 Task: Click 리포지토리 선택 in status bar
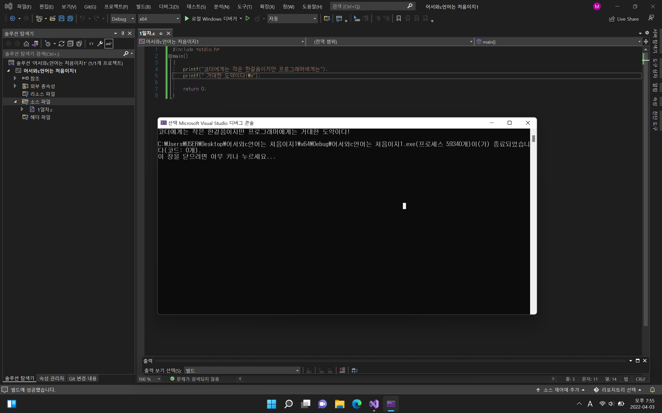click(x=618, y=390)
